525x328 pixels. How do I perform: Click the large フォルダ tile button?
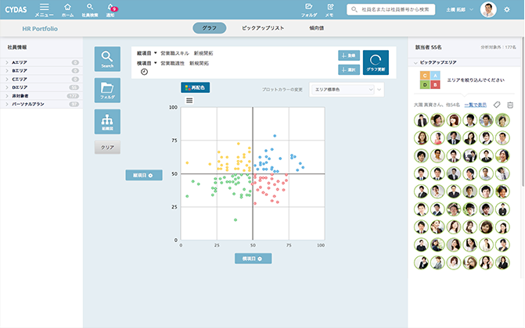pyautogui.click(x=107, y=91)
